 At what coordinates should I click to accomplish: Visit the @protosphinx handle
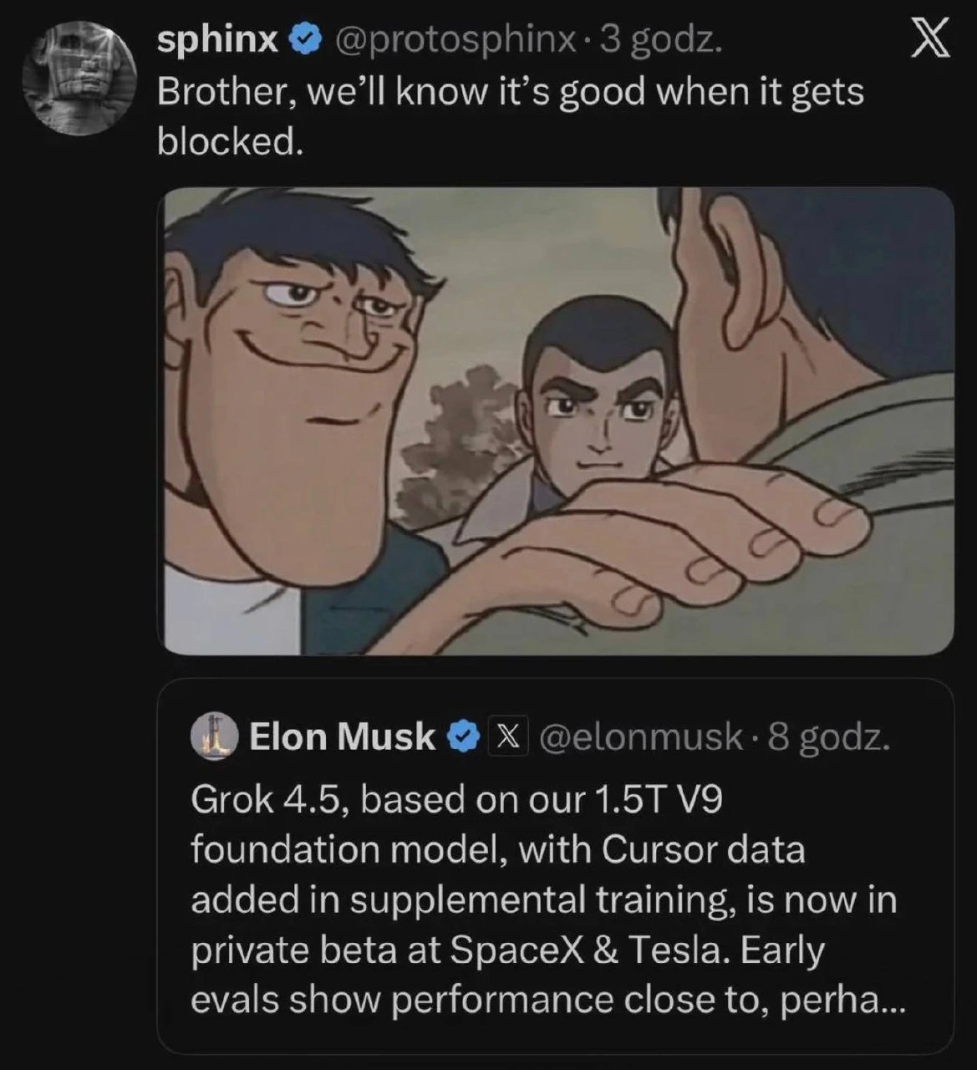point(455,39)
